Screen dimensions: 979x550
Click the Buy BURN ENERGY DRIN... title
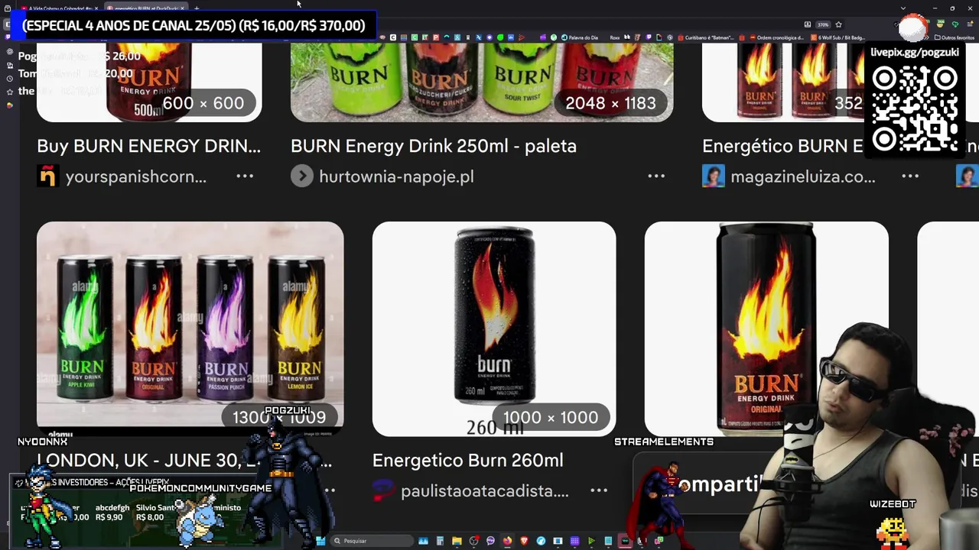148,146
